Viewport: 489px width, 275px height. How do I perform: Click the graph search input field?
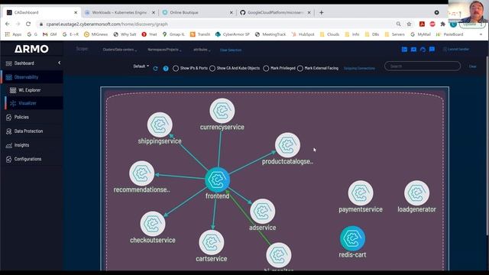click(x=423, y=66)
